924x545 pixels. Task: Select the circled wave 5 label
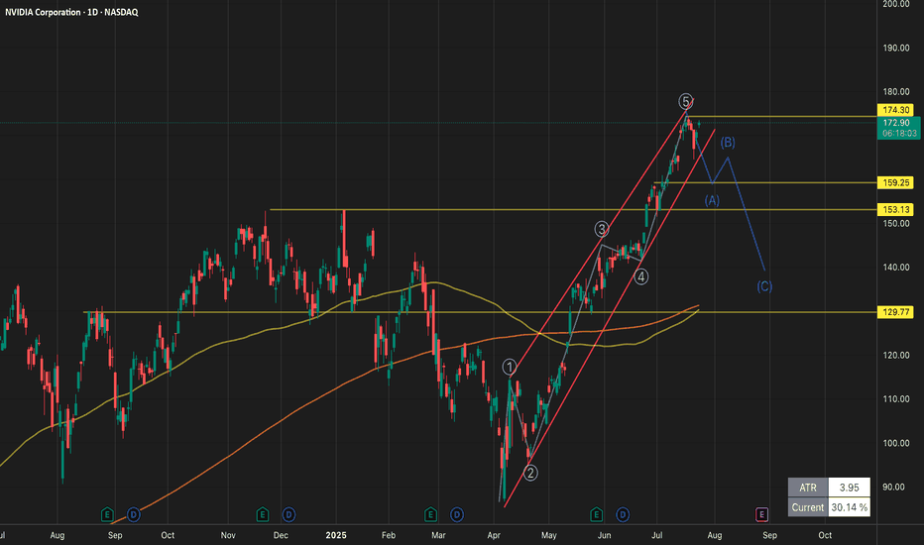pyautogui.click(x=685, y=101)
